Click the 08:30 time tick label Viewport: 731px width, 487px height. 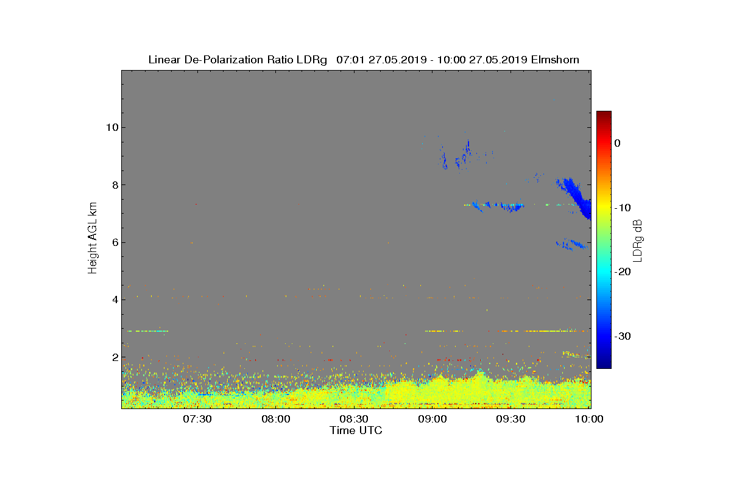tap(355, 419)
